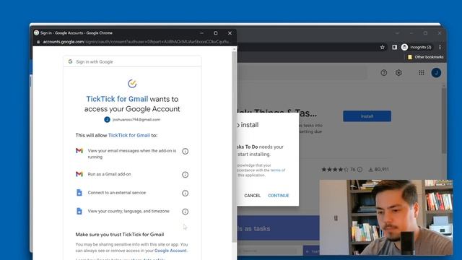Open the Other bookmarks folder
Screen dimensions: 462x260
[425, 57]
